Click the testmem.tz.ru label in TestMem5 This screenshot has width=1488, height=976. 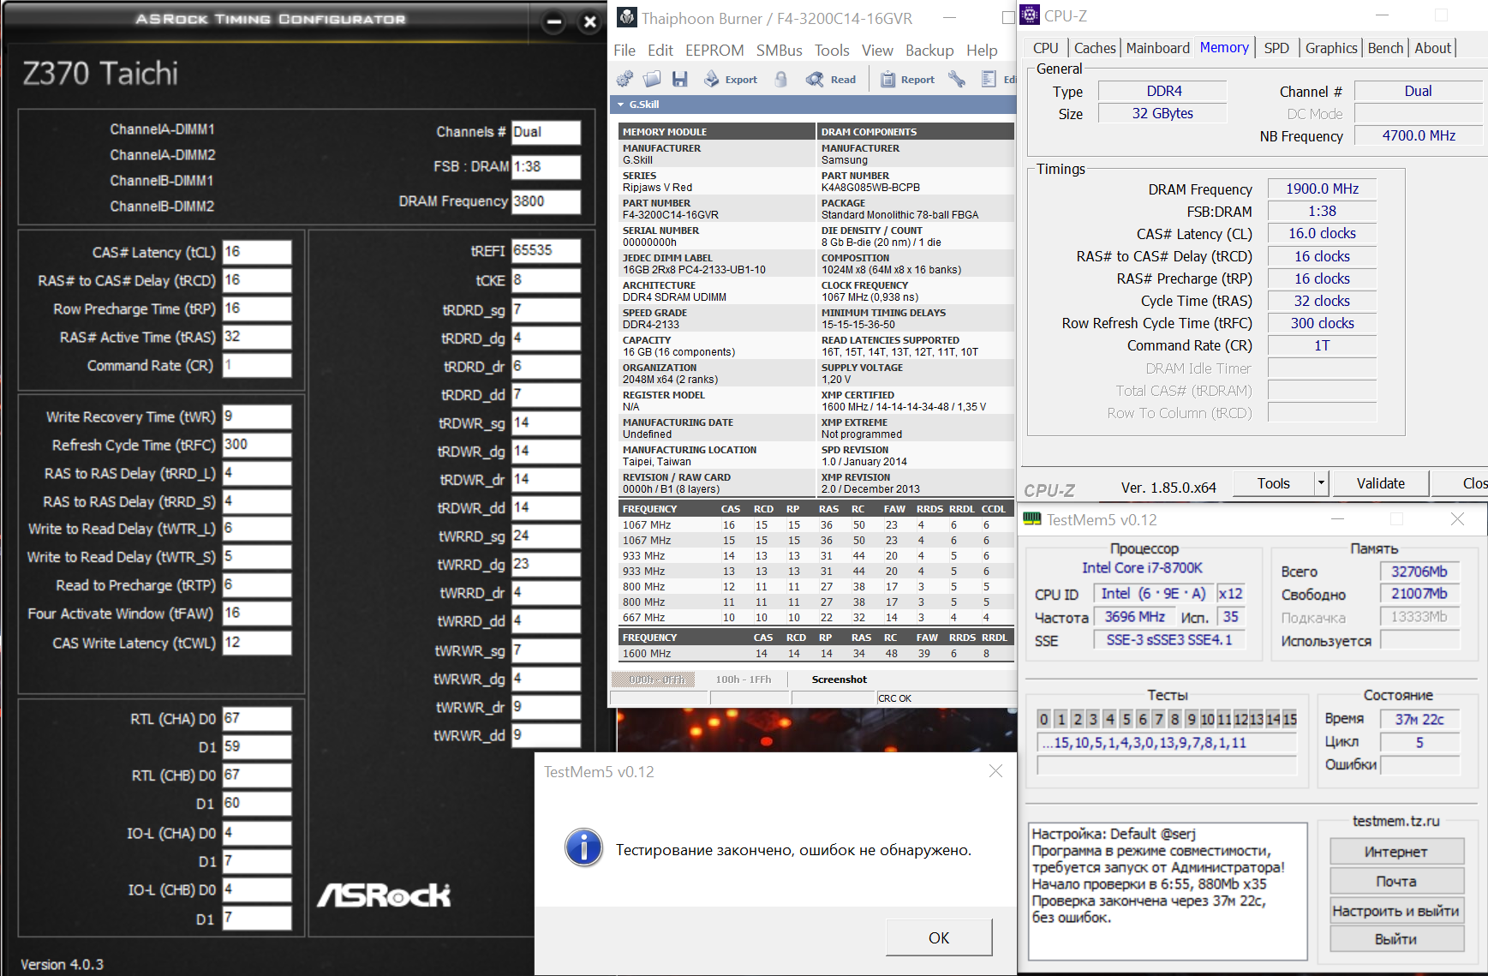(1396, 821)
